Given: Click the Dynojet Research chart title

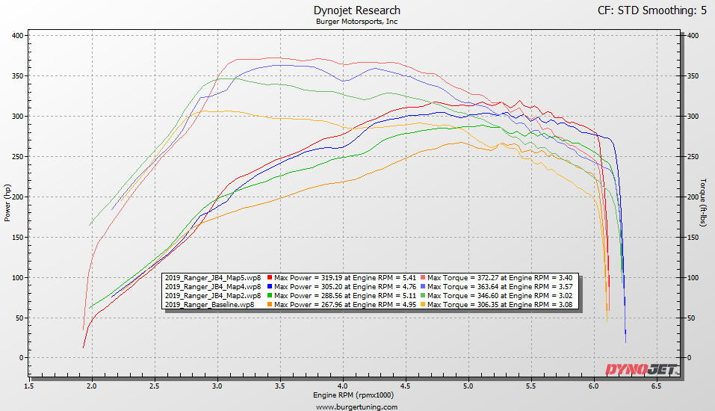Looking at the screenshot, I should (x=357, y=10).
